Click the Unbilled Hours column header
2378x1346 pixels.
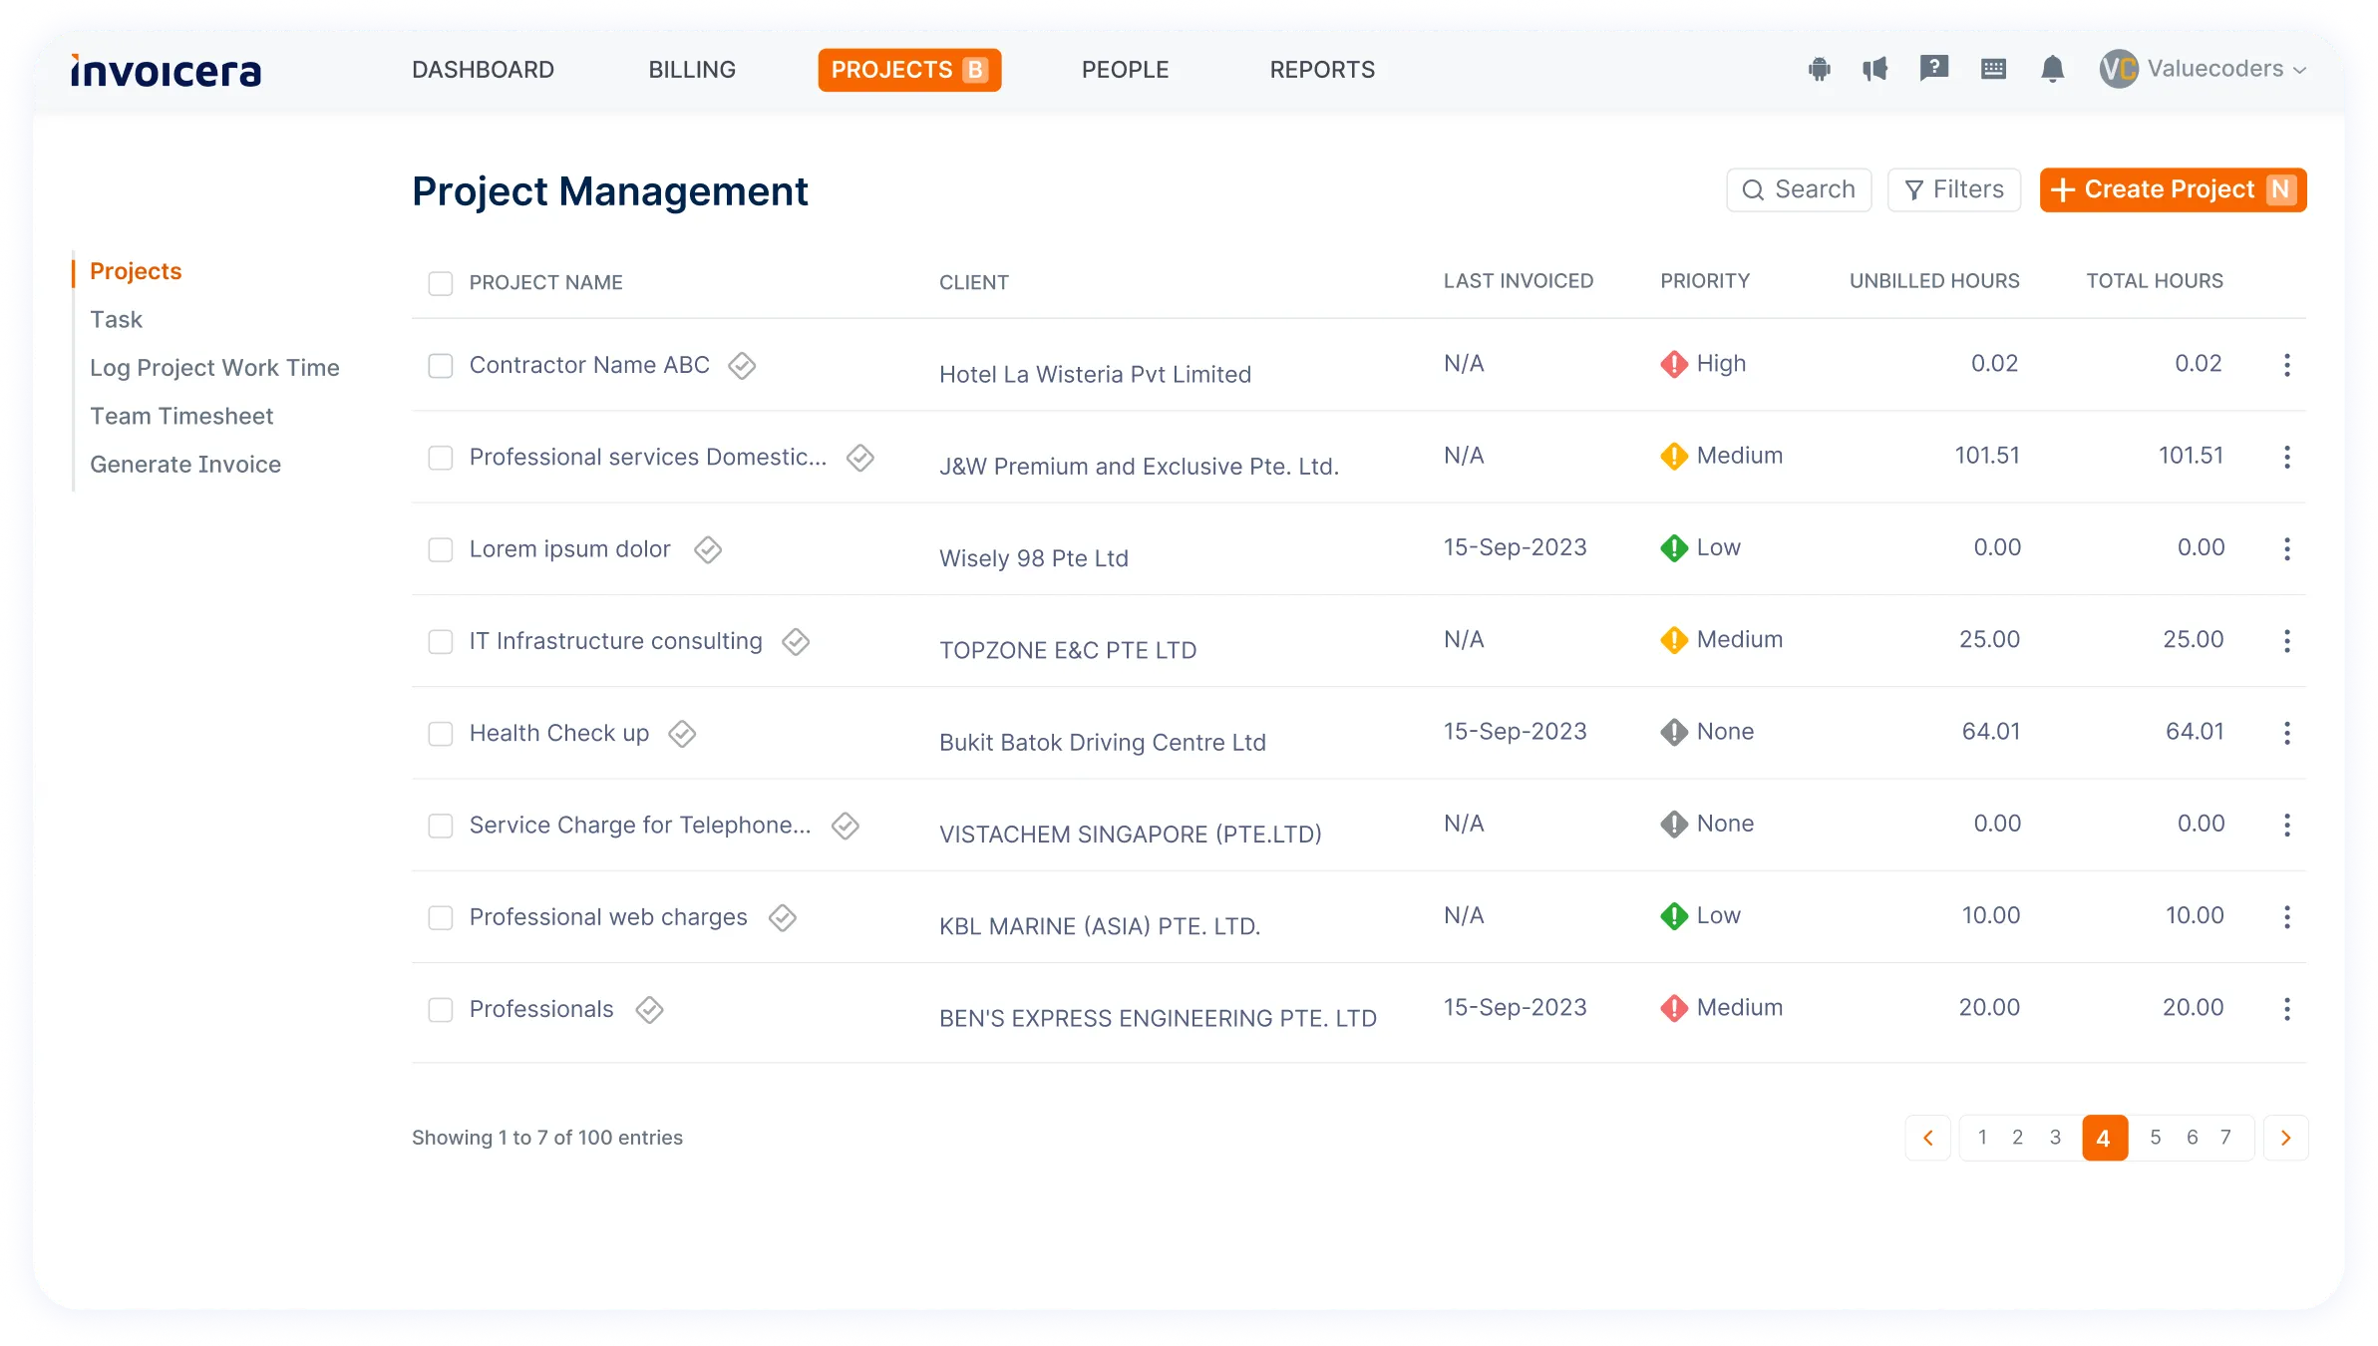(x=1934, y=281)
